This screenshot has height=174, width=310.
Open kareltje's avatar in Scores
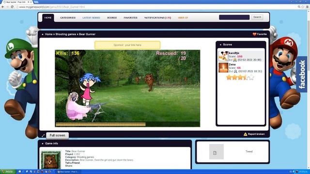[x=223, y=56]
